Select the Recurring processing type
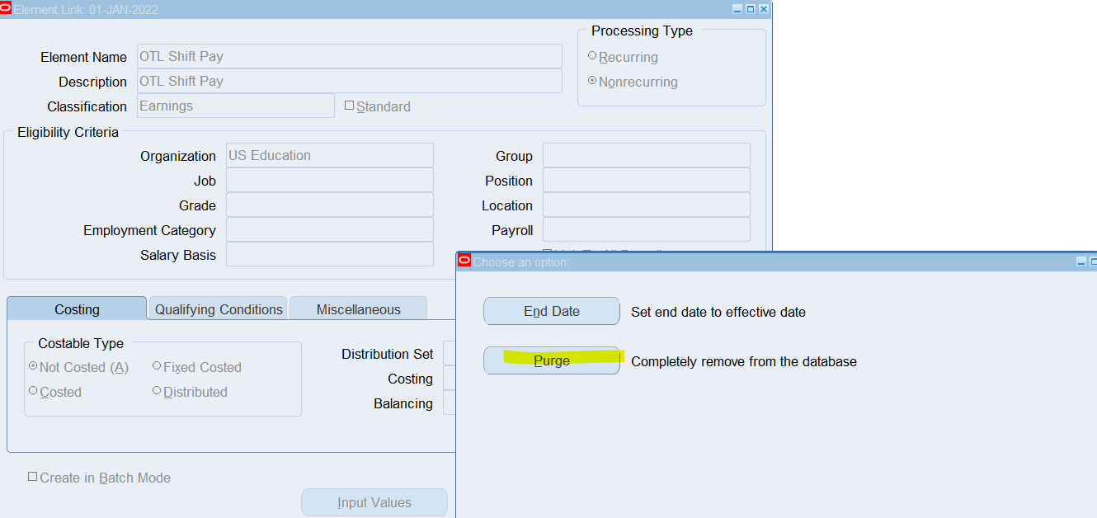The height and width of the screenshot is (518, 1097). click(592, 56)
